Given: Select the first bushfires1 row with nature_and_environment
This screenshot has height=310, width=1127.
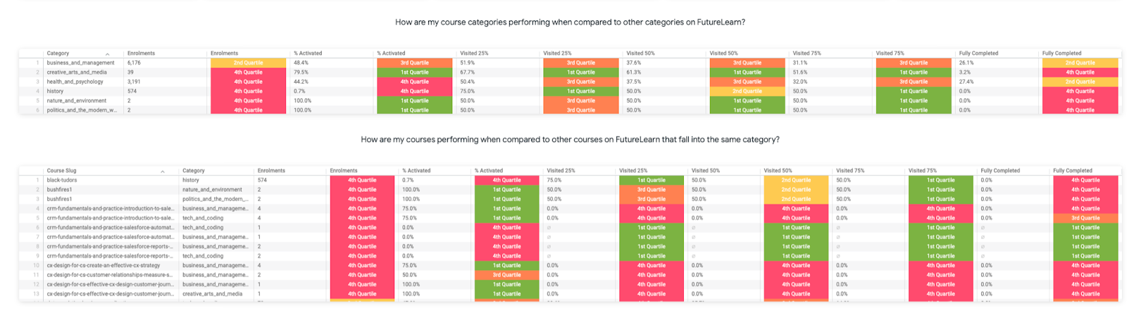Looking at the screenshot, I should point(59,190).
